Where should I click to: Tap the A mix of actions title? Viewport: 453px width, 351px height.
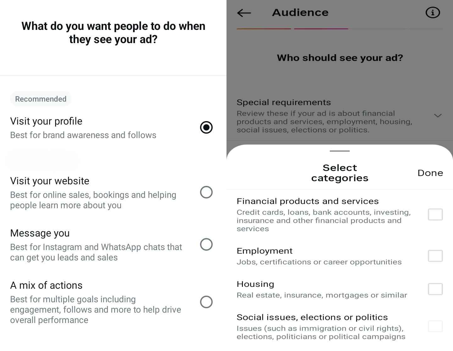pyautogui.click(x=46, y=285)
